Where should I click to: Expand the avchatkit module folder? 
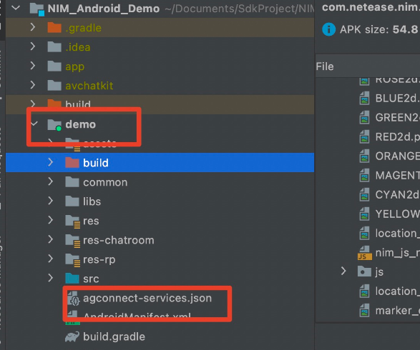(33, 85)
